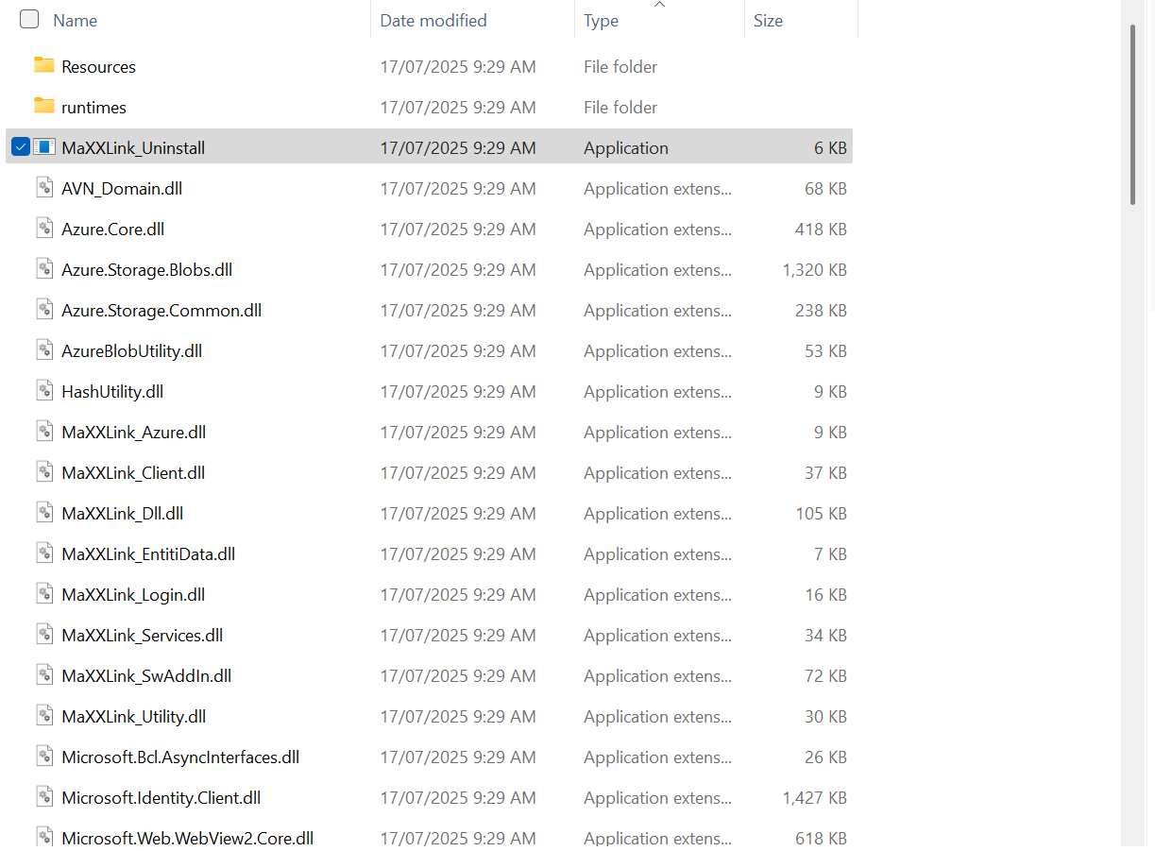The width and height of the screenshot is (1155, 851).
Task: Click the 1,427 KB size value
Action: (x=814, y=798)
